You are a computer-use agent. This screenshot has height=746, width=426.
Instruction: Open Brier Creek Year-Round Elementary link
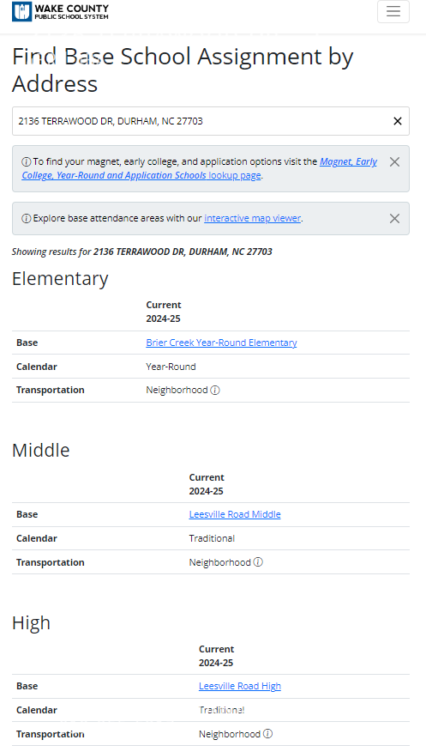pos(221,343)
